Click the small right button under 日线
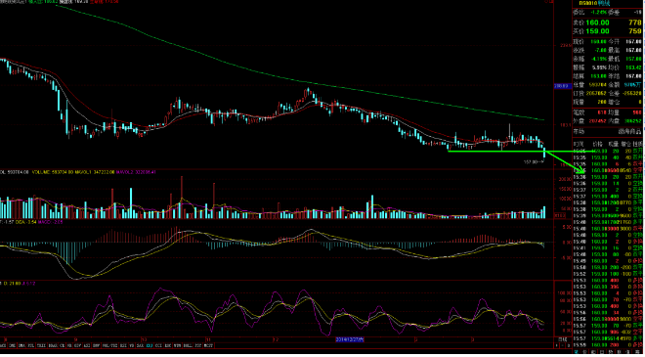 569,345
